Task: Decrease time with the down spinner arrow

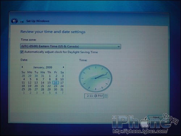Action: pyautogui.click(x=106, y=97)
